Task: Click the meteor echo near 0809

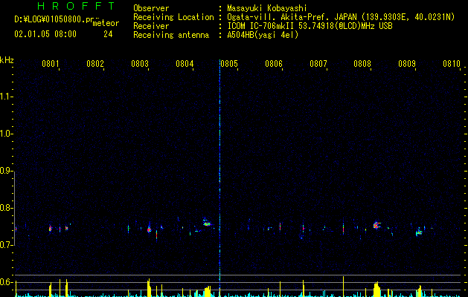Action: coord(419,232)
